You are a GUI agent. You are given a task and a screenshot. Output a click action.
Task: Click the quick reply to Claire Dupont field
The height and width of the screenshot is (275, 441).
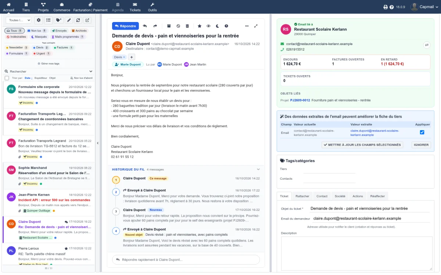(x=186, y=260)
